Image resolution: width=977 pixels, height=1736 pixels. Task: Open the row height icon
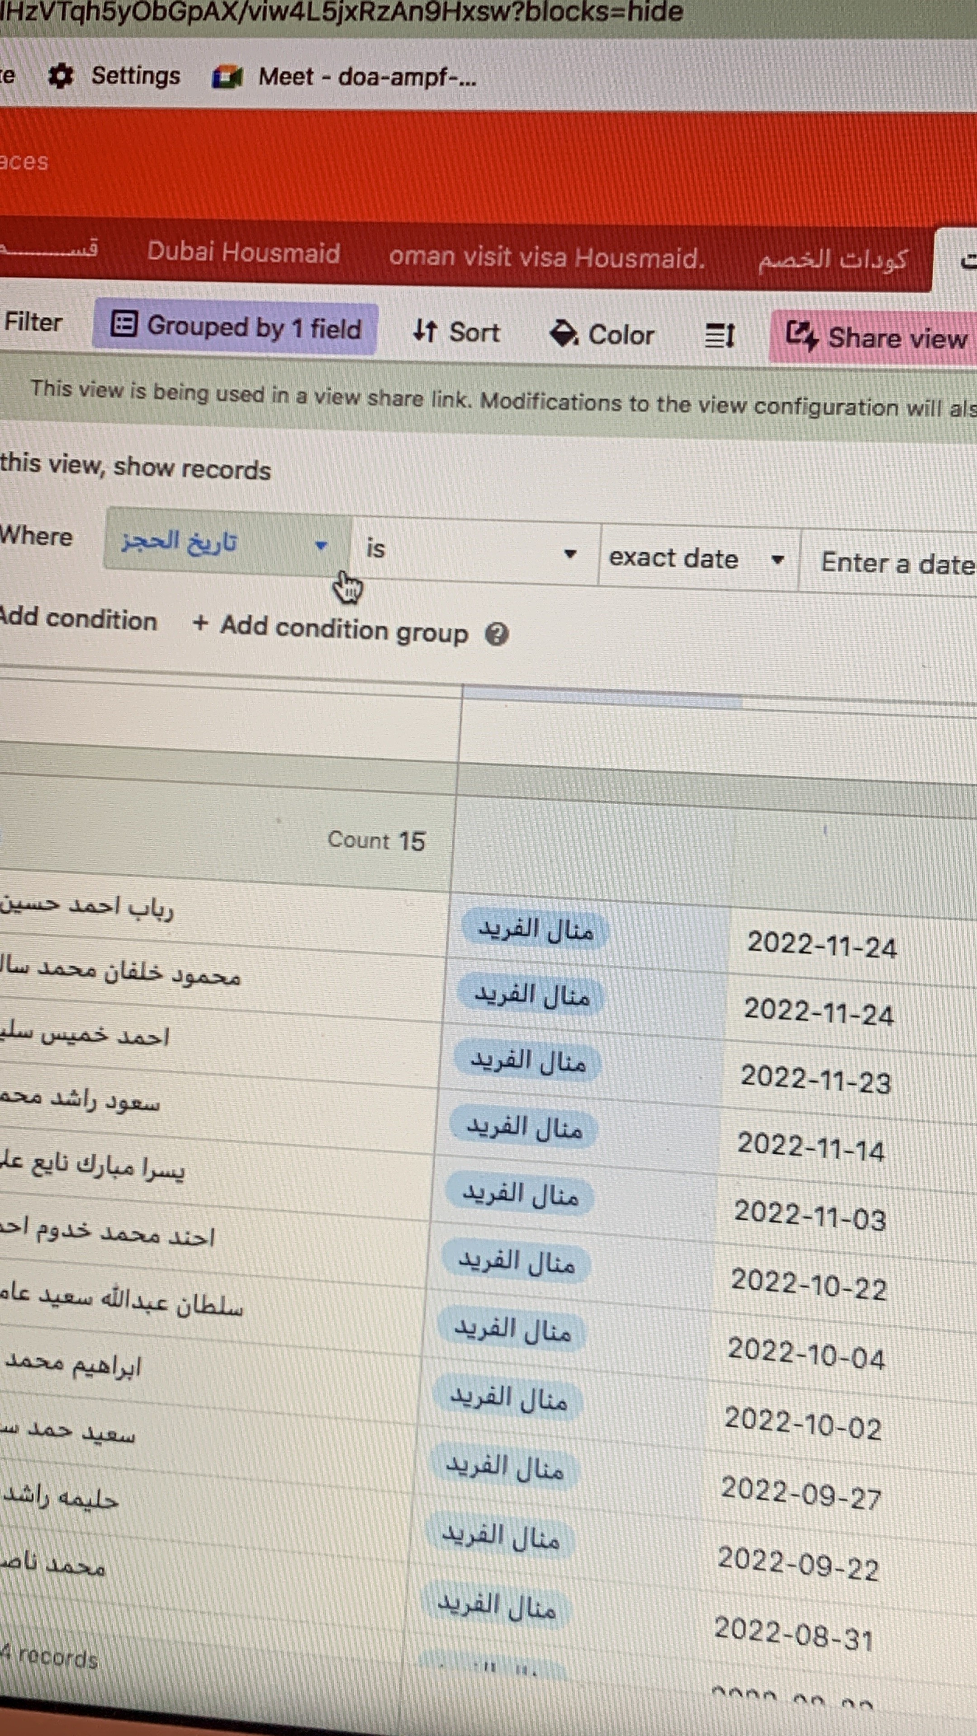(720, 335)
